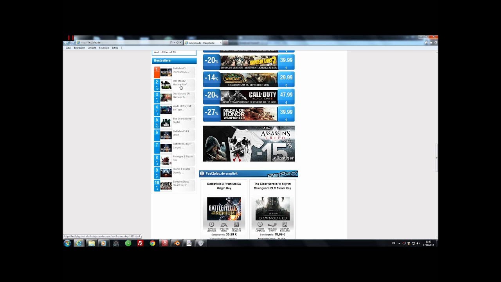Click Call of Duty price 47.99 button
The width and height of the screenshot is (501, 282).
pyautogui.click(x=286, y=96)
